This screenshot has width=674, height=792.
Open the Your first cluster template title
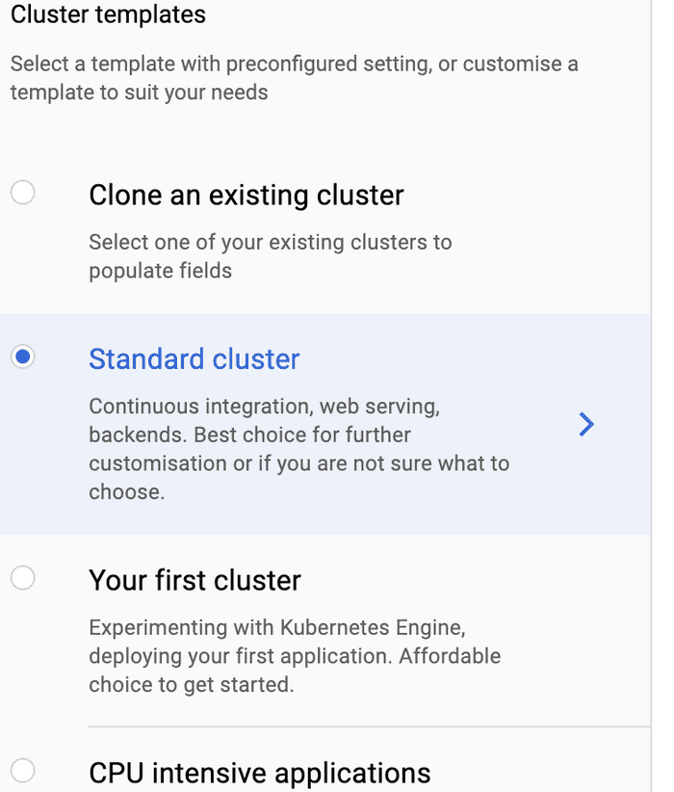point(194,580)
